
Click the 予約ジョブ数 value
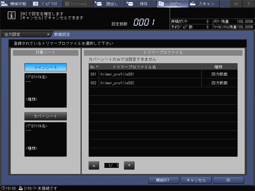(x=208, y=27)
